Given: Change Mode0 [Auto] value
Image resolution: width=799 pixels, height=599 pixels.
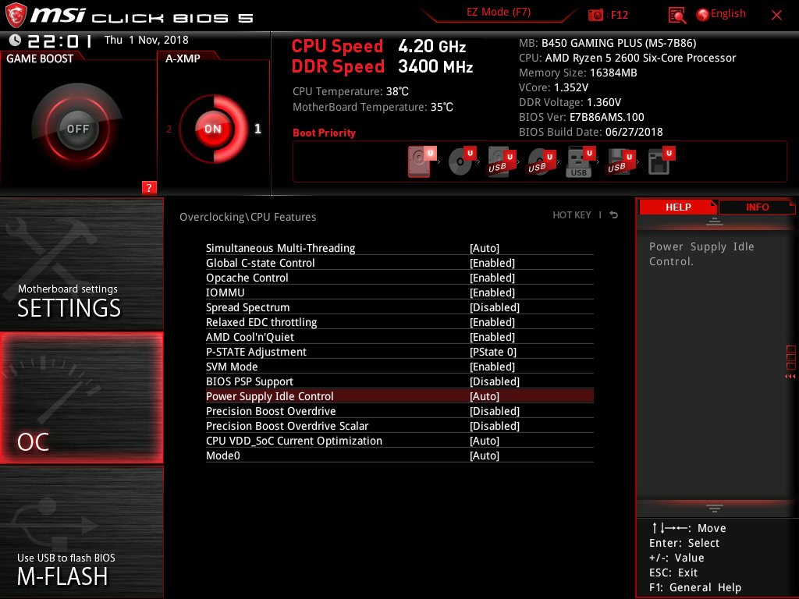Looking at the screenshot, I should (x=484, y=455).
